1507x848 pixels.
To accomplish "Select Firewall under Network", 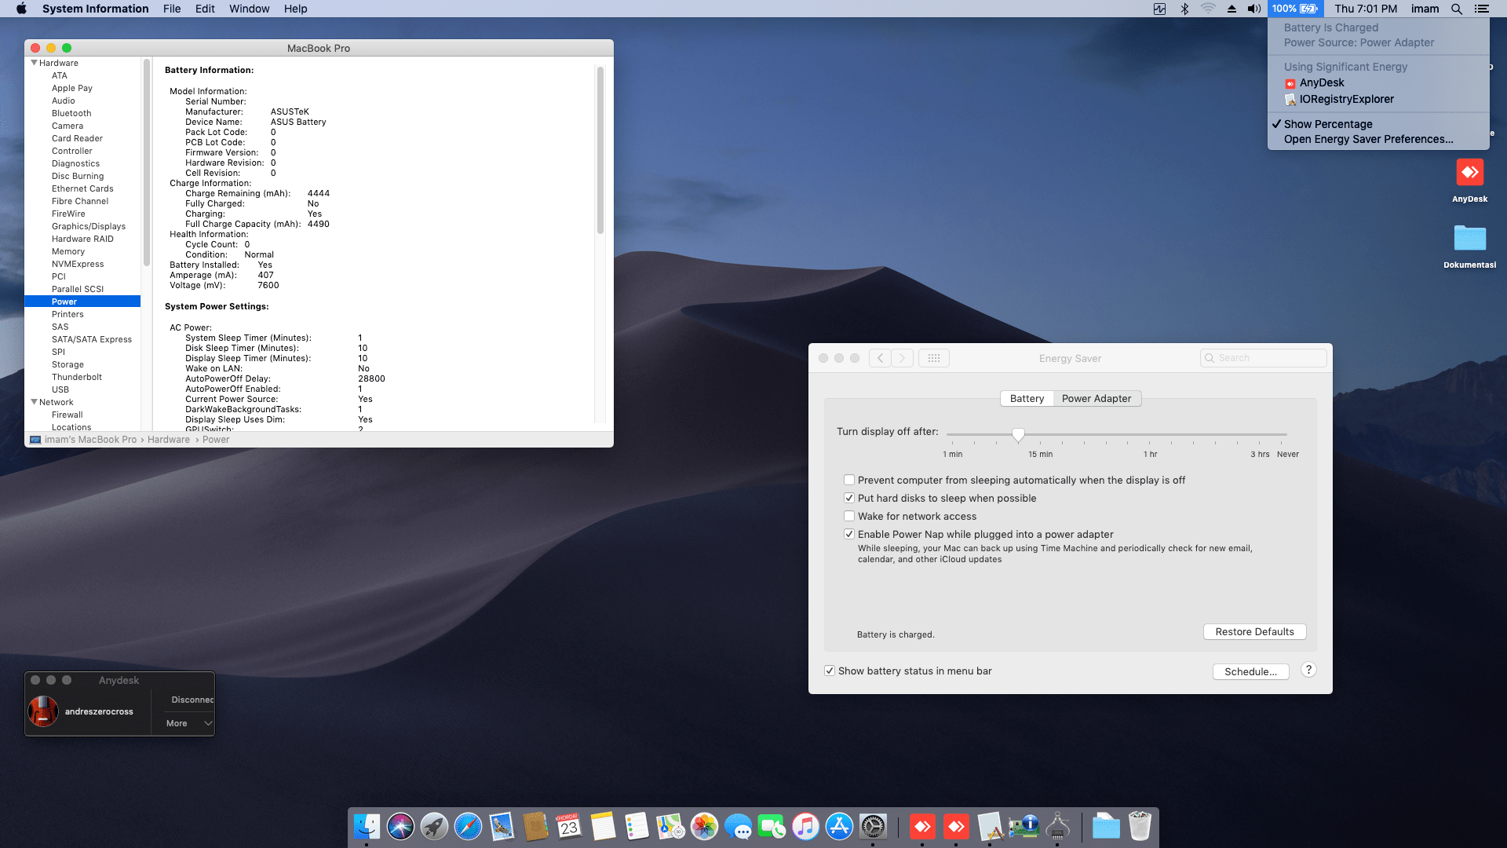I will [x=67, y=415].
